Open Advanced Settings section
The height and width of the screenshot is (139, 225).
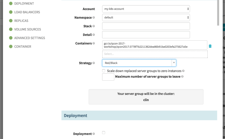click(29, 38)
